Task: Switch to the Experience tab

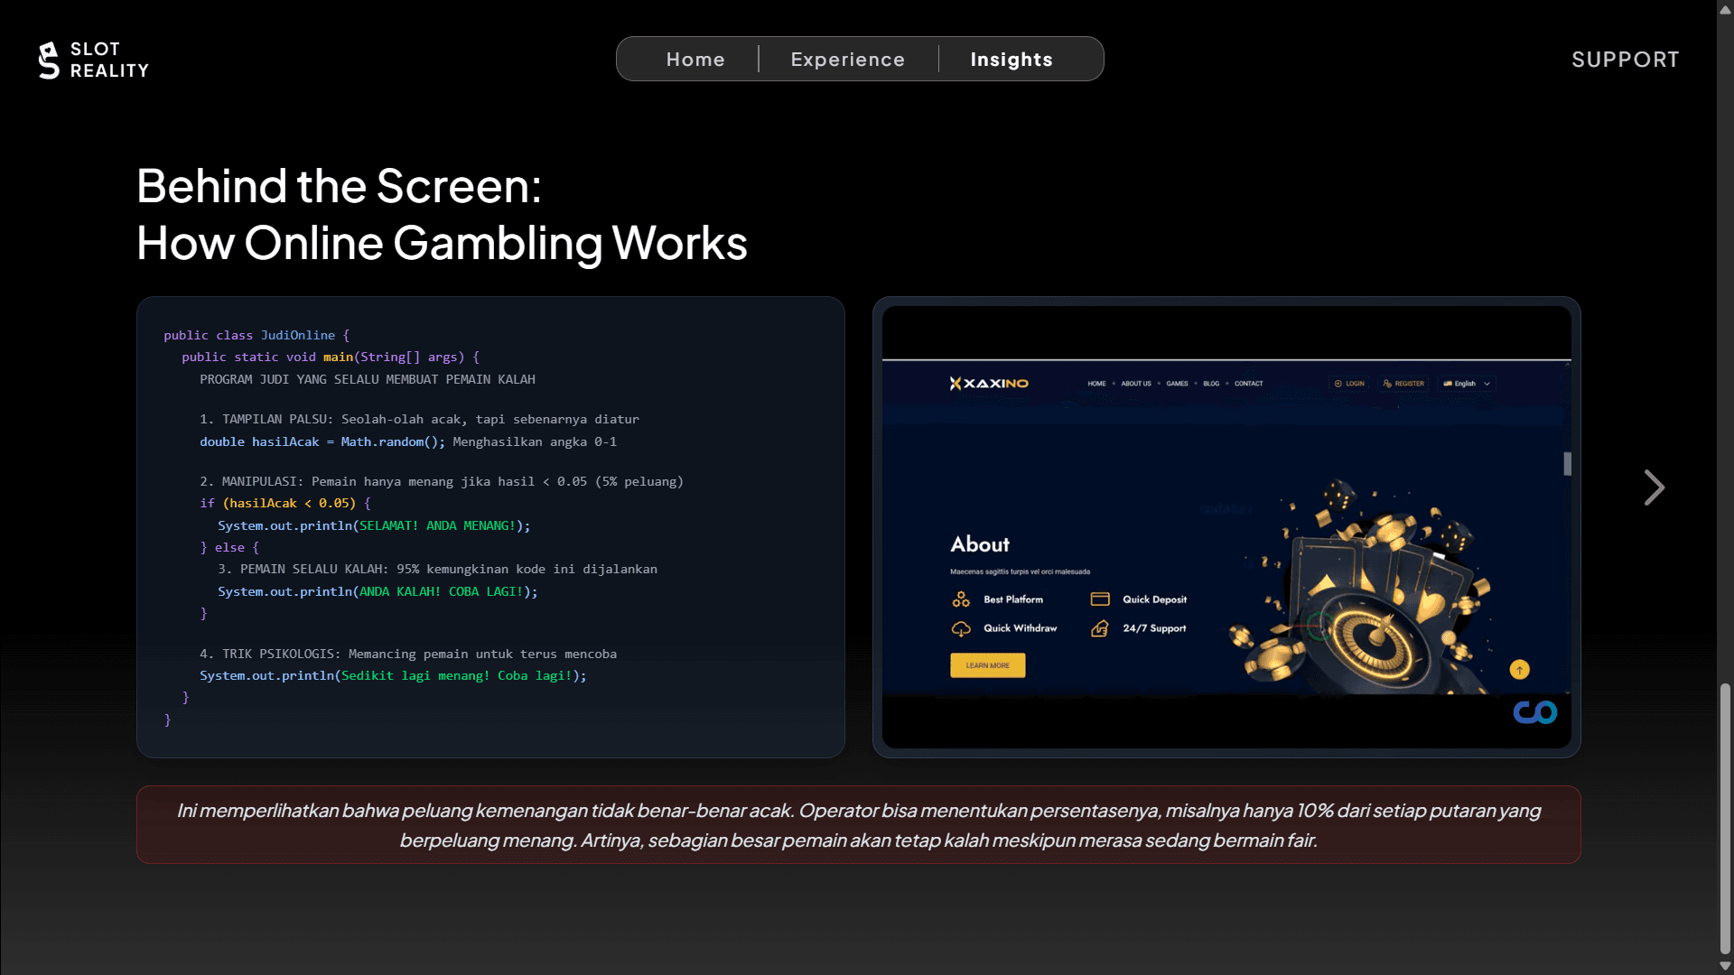Action: tap(847, 60)
